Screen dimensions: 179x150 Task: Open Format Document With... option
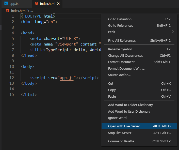(126, 68)
